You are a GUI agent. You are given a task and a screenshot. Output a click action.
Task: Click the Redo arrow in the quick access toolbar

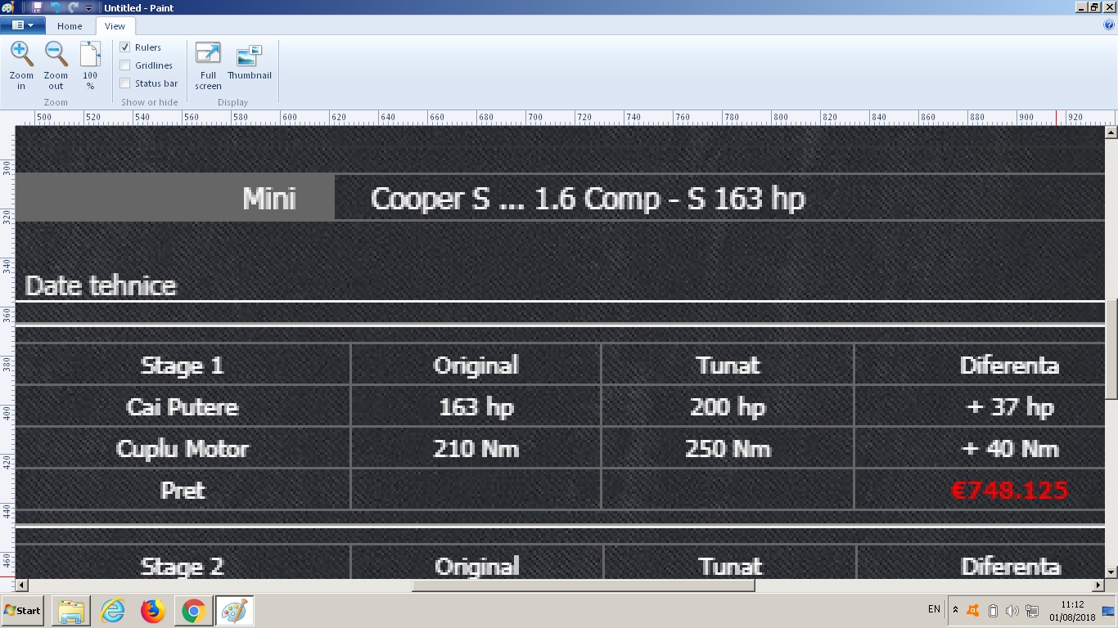click(x=73, y=7)
